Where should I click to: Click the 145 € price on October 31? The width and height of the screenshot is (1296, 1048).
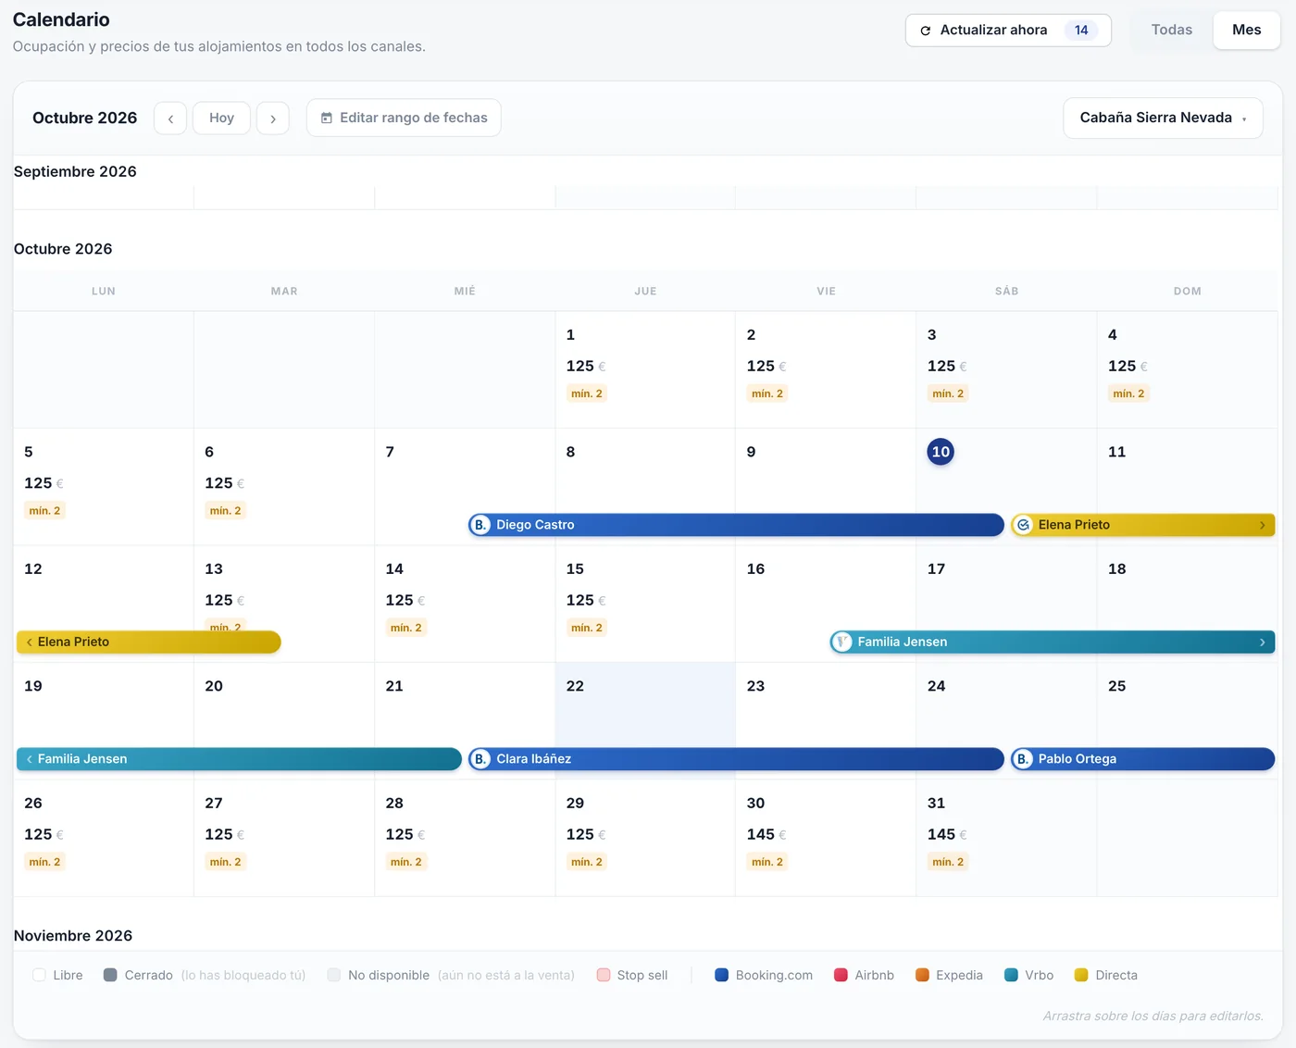click(947, 835)
